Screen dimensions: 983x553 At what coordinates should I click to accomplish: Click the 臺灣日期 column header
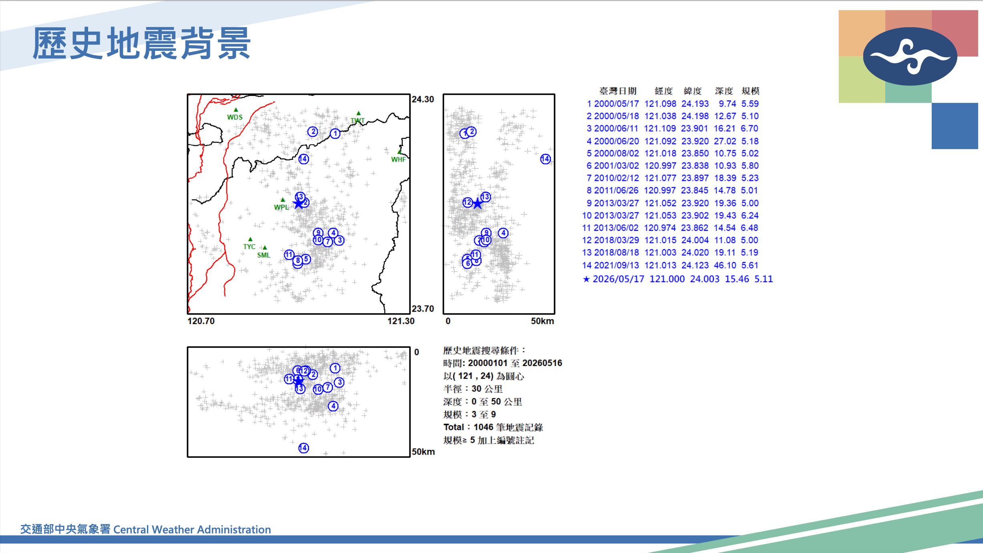(618, 91)
